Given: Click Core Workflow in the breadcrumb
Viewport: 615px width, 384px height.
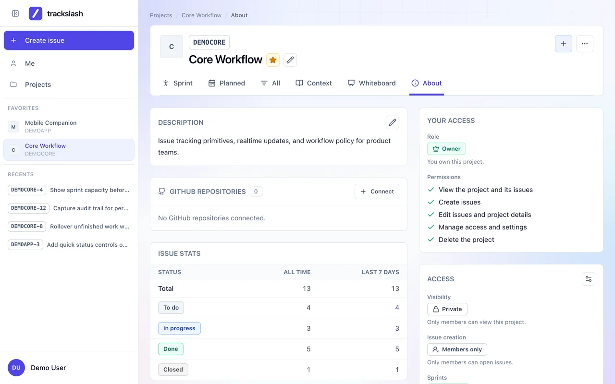Looking at the screenshot, I should pos(201,15).
